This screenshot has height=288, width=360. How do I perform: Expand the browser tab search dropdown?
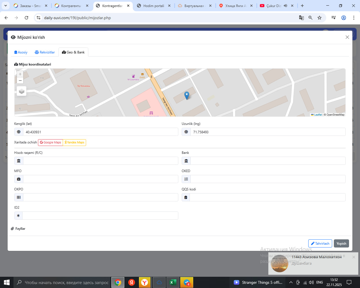pyautogui.click(x=6, y=6)
